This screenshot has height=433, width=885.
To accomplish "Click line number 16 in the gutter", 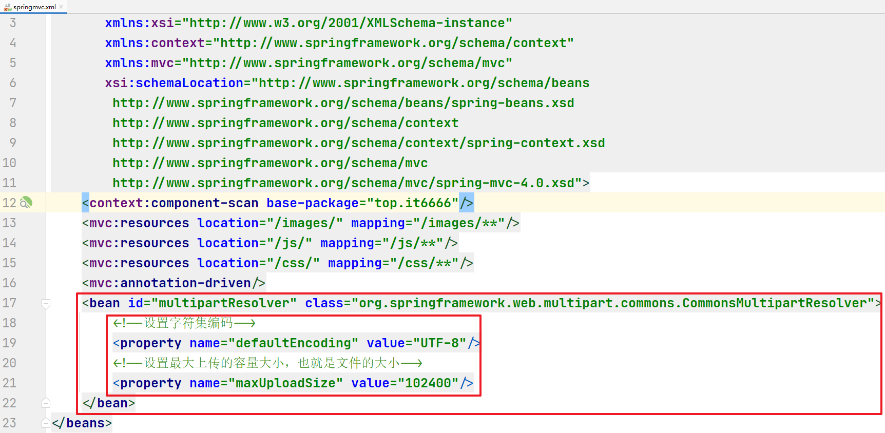I will tap(9, 283).
